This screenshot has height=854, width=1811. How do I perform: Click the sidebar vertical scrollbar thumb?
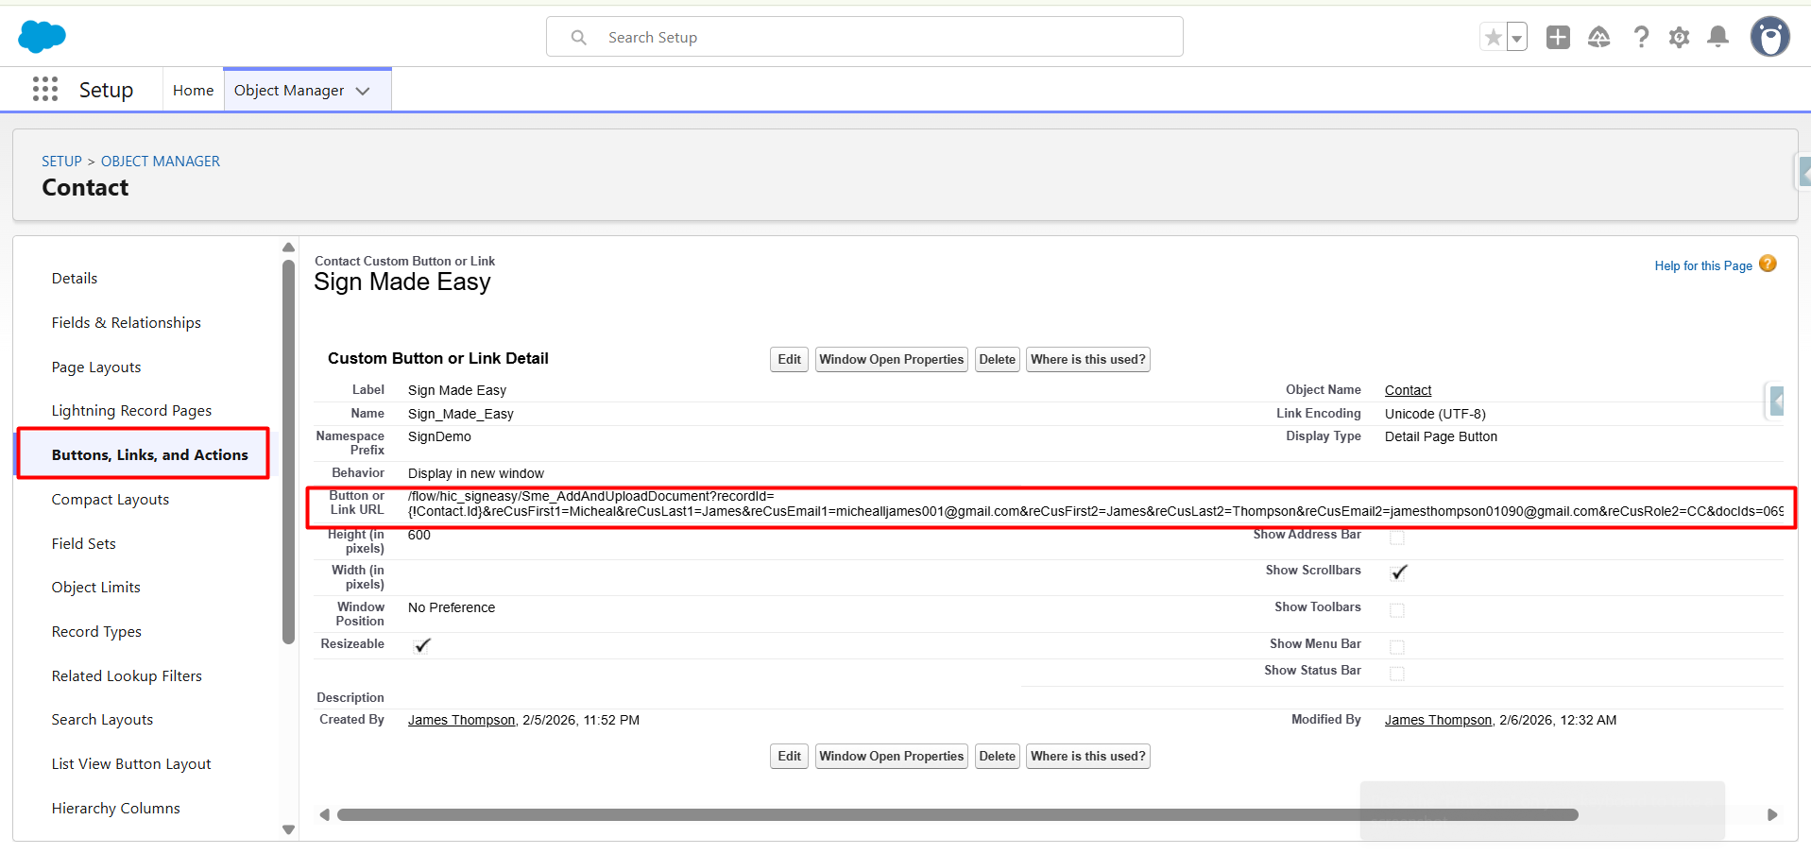coord(289,452)
